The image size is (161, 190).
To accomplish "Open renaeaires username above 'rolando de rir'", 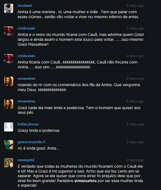I will [x=26, y=78].
